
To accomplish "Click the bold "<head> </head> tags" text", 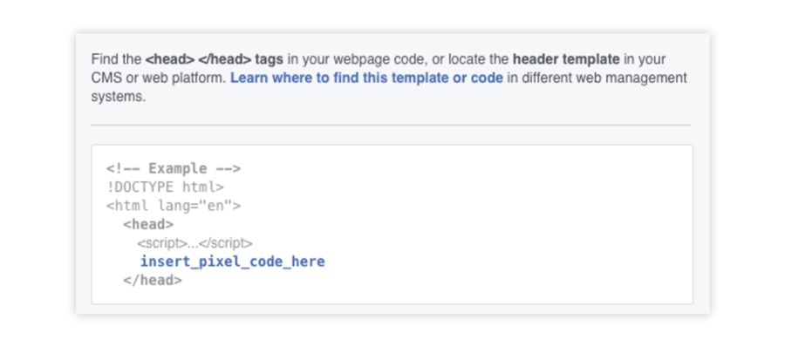I will [215, 59].
